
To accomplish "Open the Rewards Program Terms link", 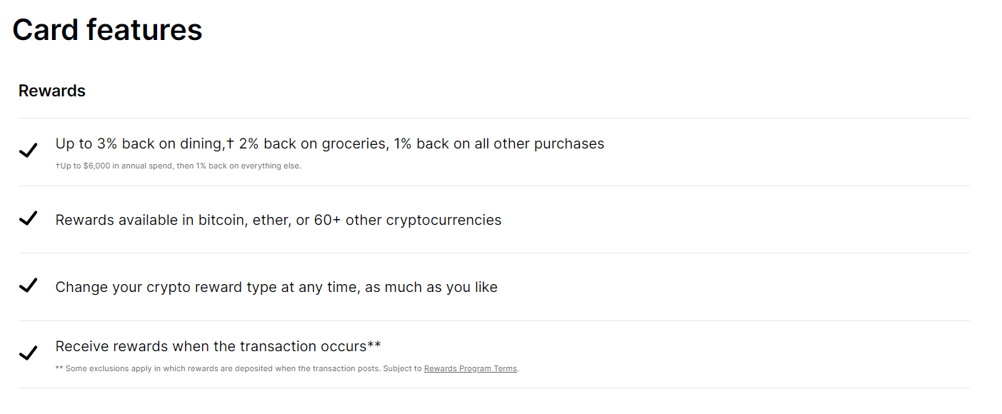I will tap(470, 369).
